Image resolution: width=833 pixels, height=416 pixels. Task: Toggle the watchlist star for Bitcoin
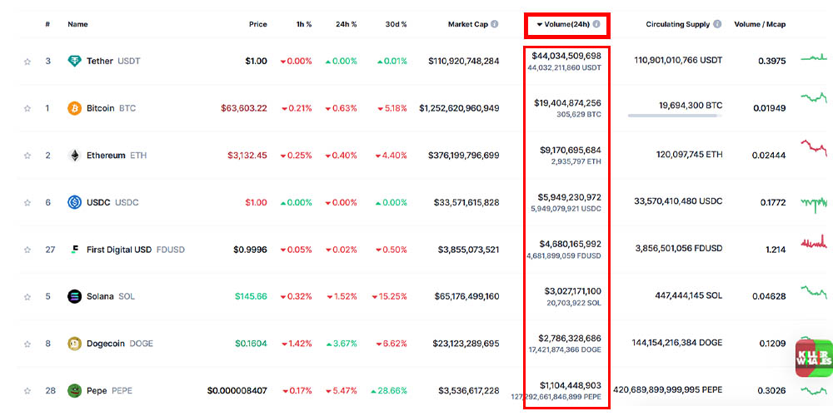27,108
